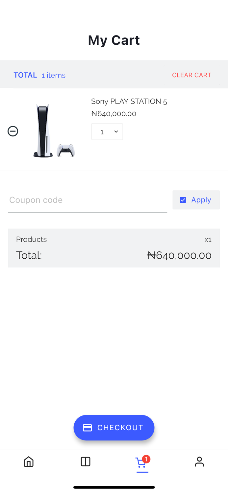Open the catalog categories icon in bottom nav
Viewport: 228px width, 493px height.
pos(85,461)
